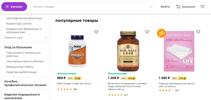
Task: Click the Войти login link
Action: [x=165, y=7]
